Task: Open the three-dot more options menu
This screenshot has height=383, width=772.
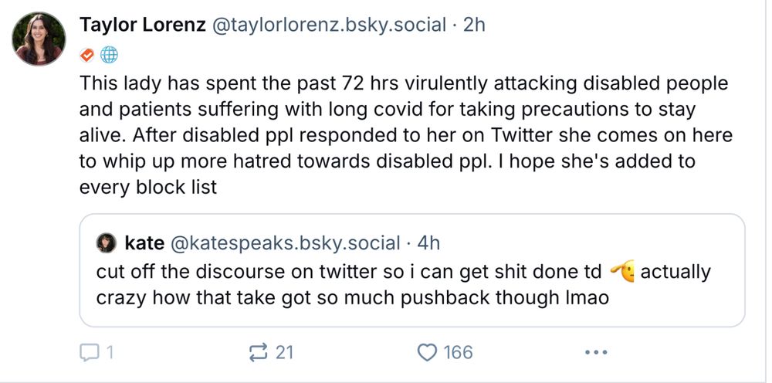Action: [x=596, y=352]
